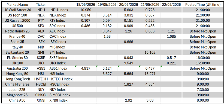The image size is (224, 104).
Task: Click the Hong Kong Tech cell
Action: click(x=17, y=79)
